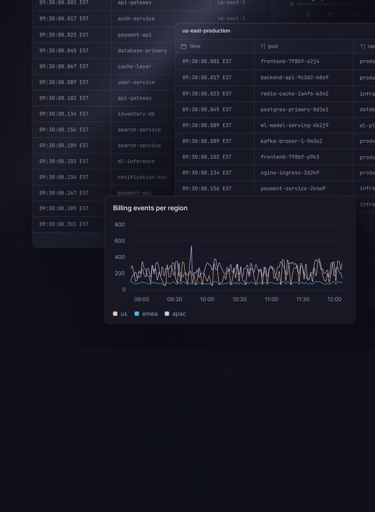Click the inventory-db service entry
Viewport: 375px width, 512px height.
pyautogui.click(x=136, y=114)
